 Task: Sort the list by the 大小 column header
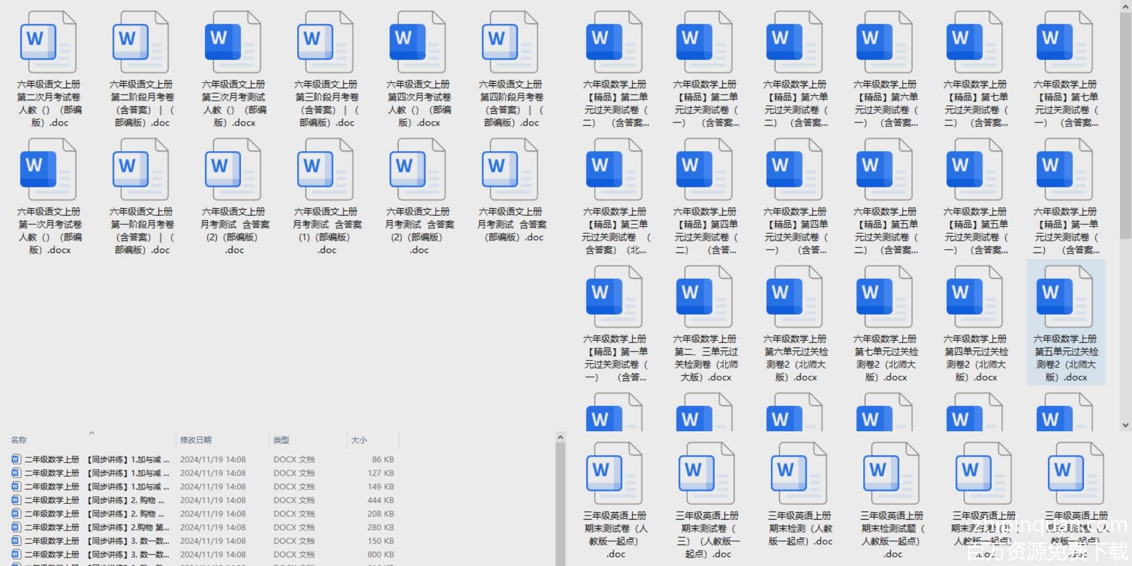(359, 440)
